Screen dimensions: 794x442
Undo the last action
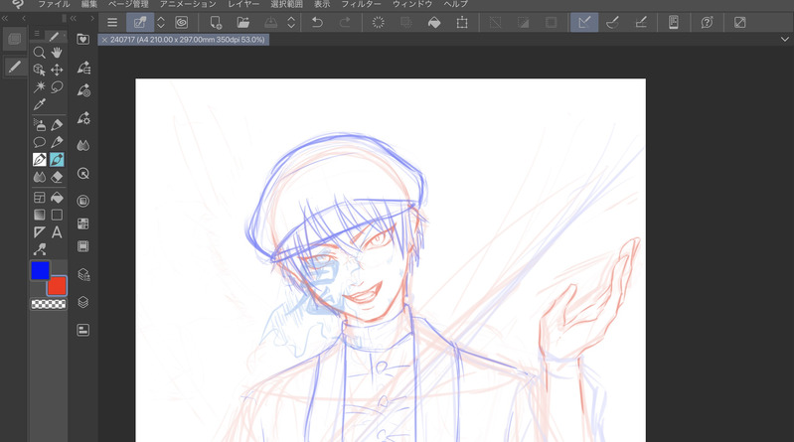[x=317, y=22]
